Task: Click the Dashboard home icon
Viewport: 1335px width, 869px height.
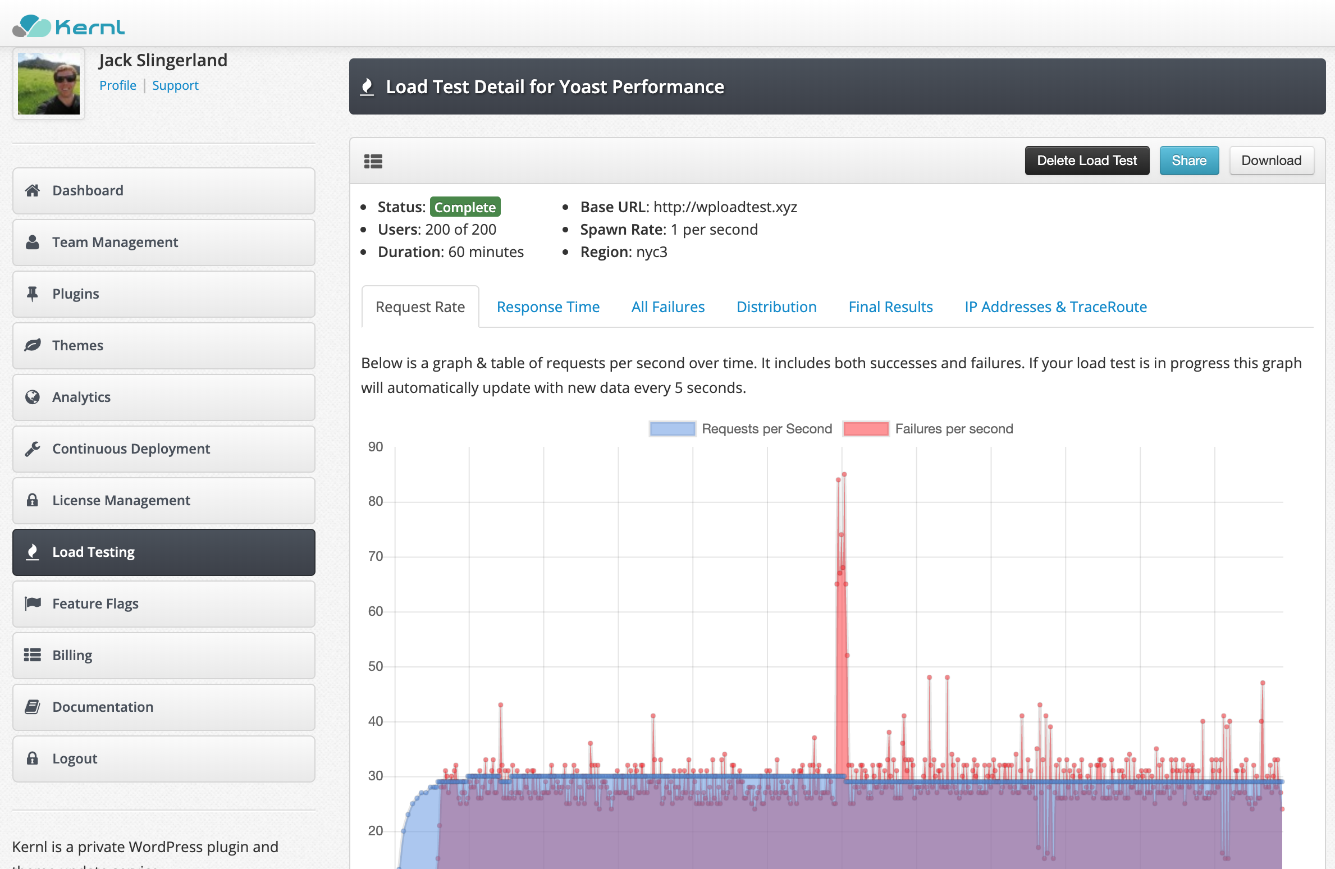Action: pyautogui.click(x=33, y=190)
